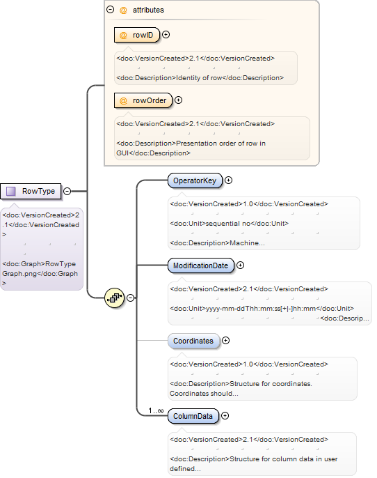
Task: Click the 'Identity of row' description text
Action: coord(200,78)
